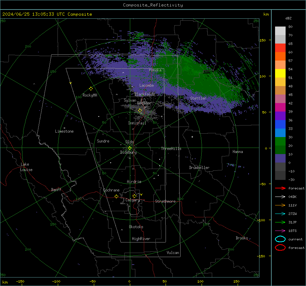Pick the orange 60-57 dBZ swatch
The height and width of the screenshot is (286, 306).
click(x=280, y=56)
